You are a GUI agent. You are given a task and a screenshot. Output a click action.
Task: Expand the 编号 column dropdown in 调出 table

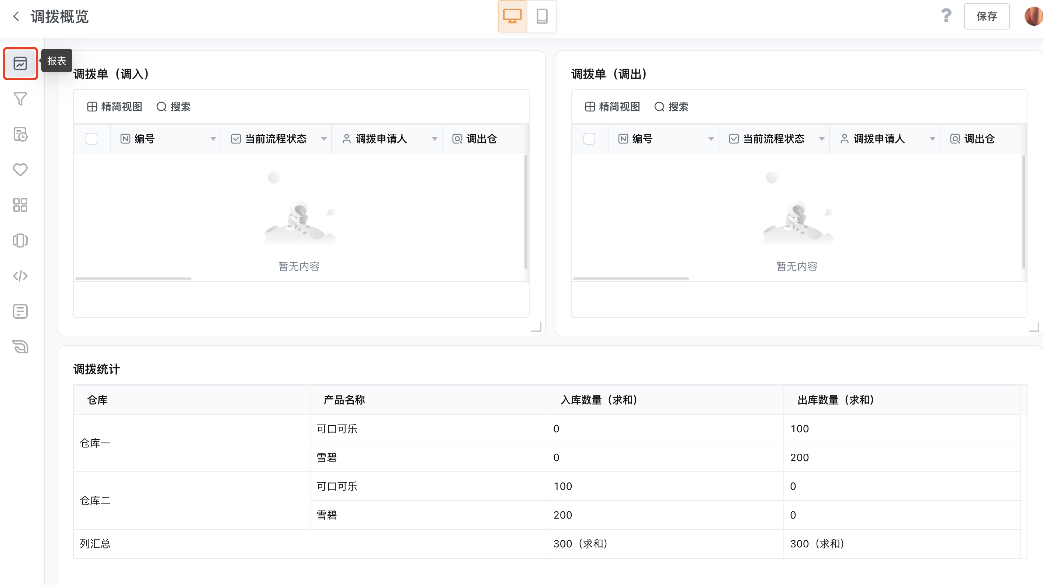click(711, 139)
